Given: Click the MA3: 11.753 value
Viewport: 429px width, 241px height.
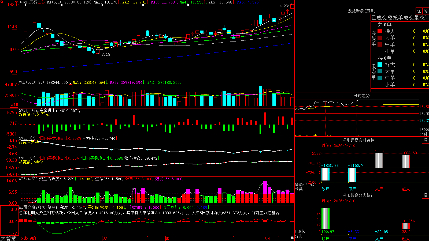Looking at the screenshot, I should (163, 2).
